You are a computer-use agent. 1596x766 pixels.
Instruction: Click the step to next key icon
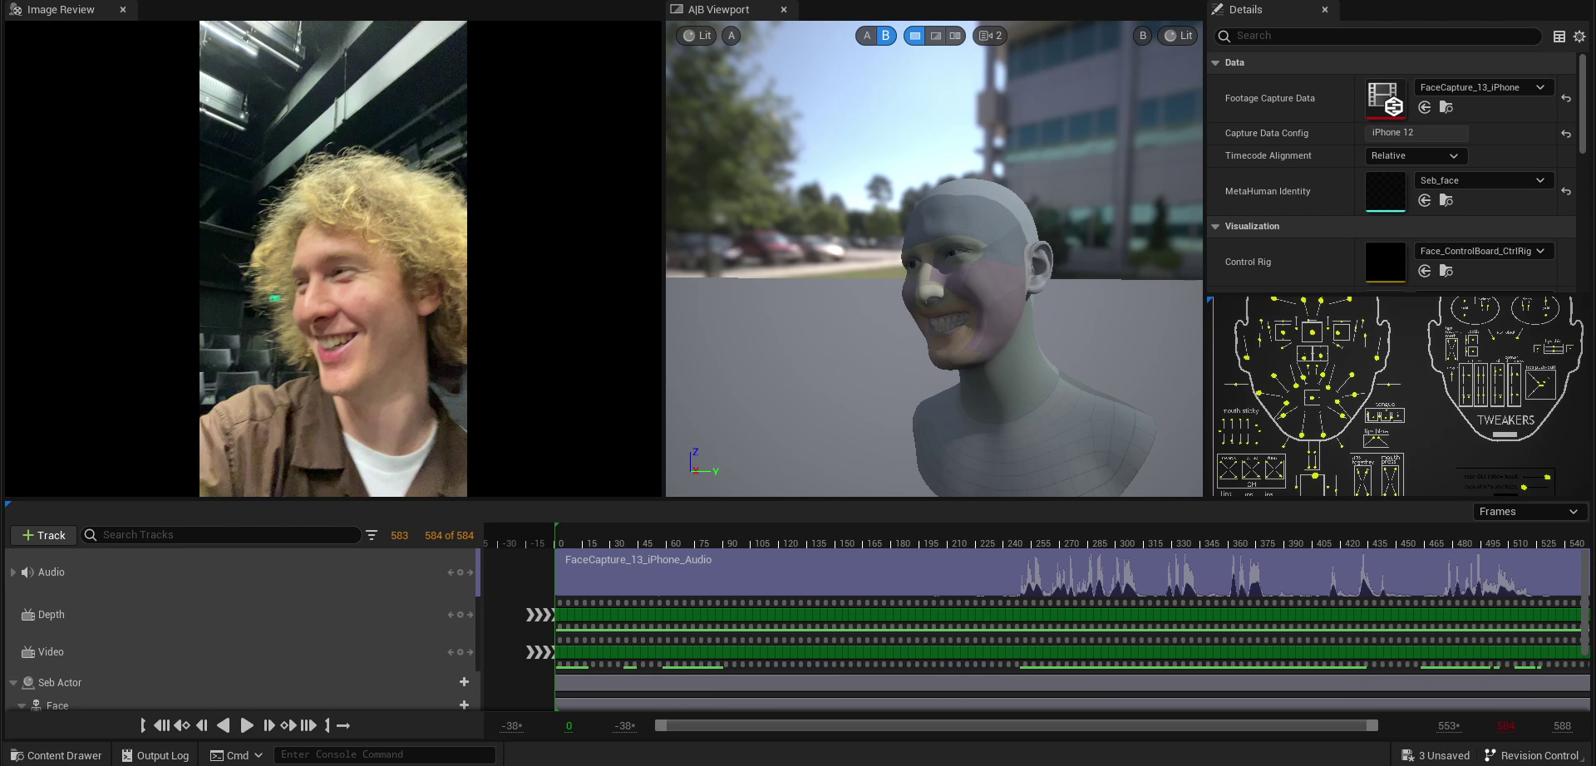(288, 725)
